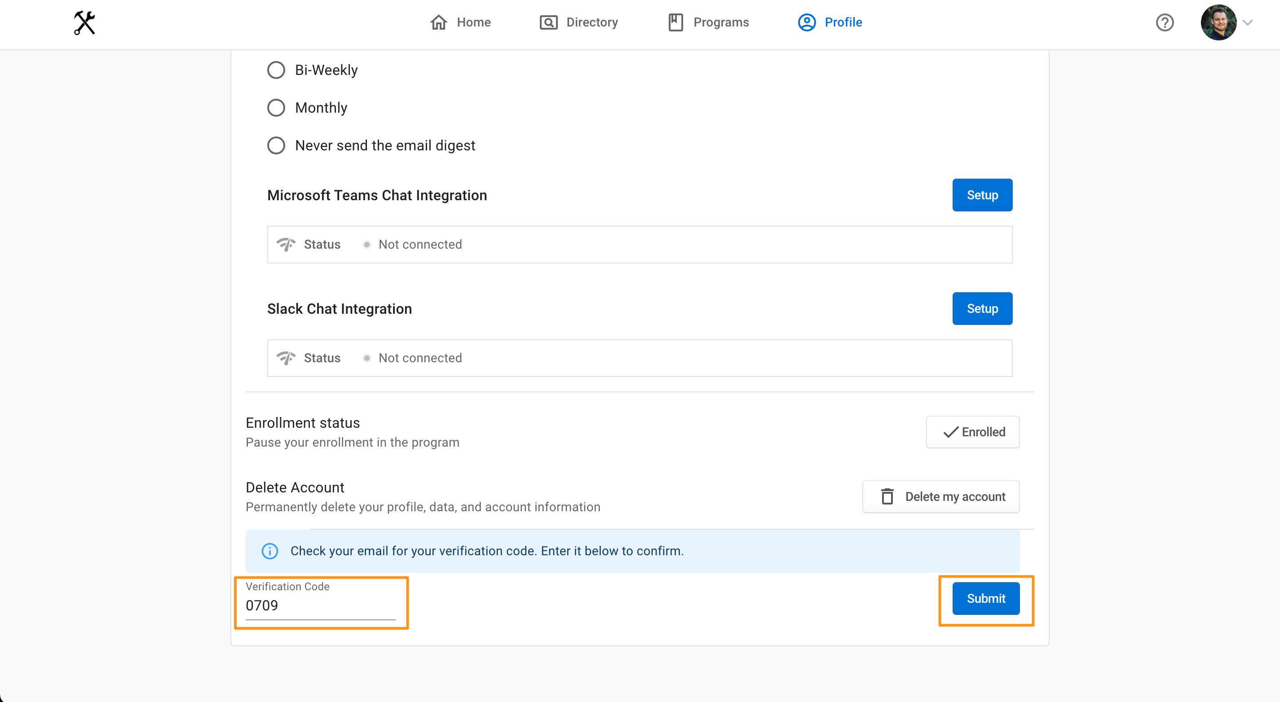Submit the verification code
This screenshot has width=1280, height=702.
pyautogui.click(x=986, y=599)
